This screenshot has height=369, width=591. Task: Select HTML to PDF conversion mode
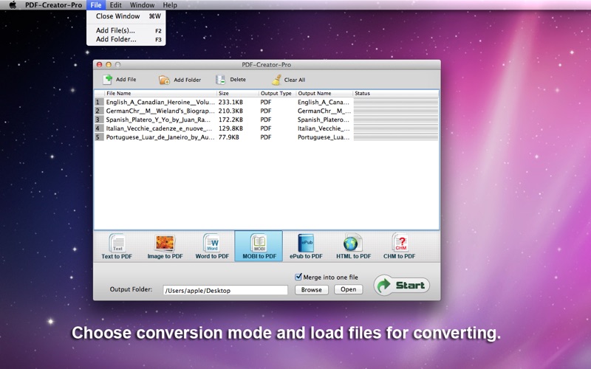click(x=353, y=246)
